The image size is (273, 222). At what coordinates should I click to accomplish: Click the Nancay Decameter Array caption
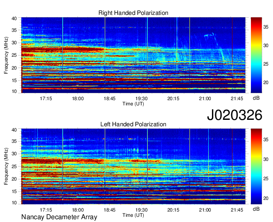(59, 217)
